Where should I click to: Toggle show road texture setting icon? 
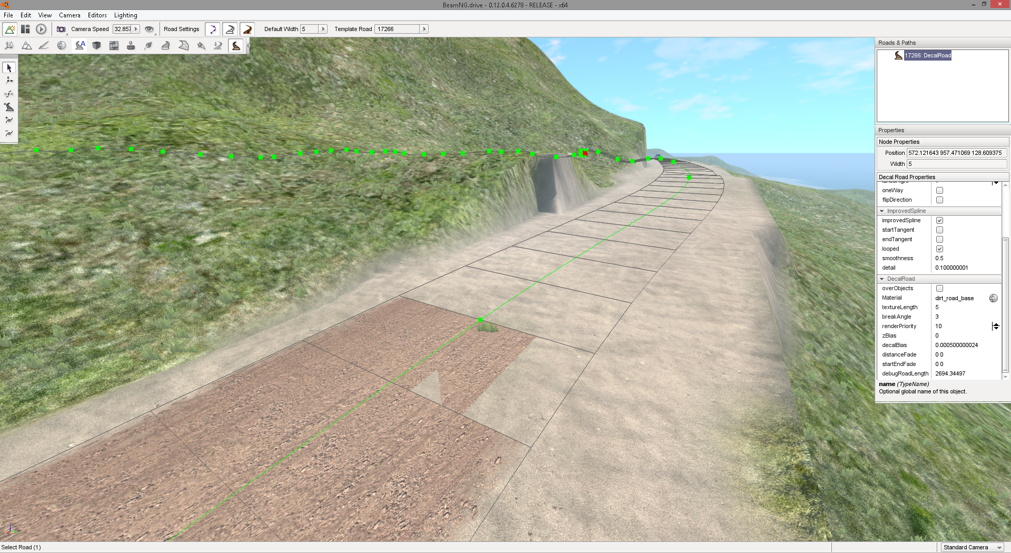247,29
